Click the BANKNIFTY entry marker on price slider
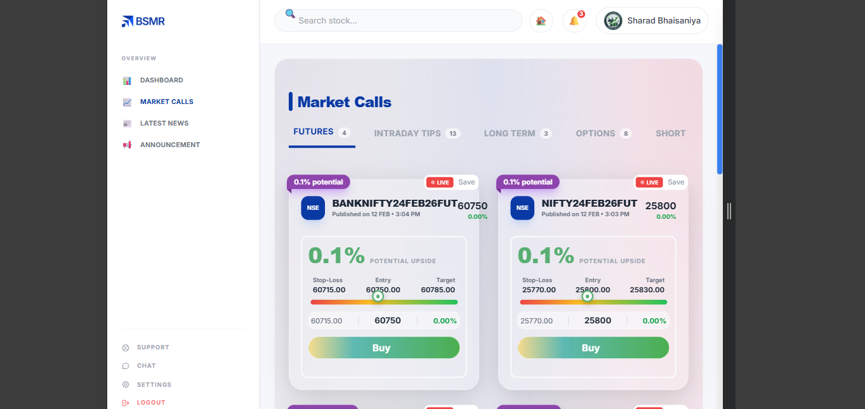This screenshot has width=865, height=409. tap(378, 296)
